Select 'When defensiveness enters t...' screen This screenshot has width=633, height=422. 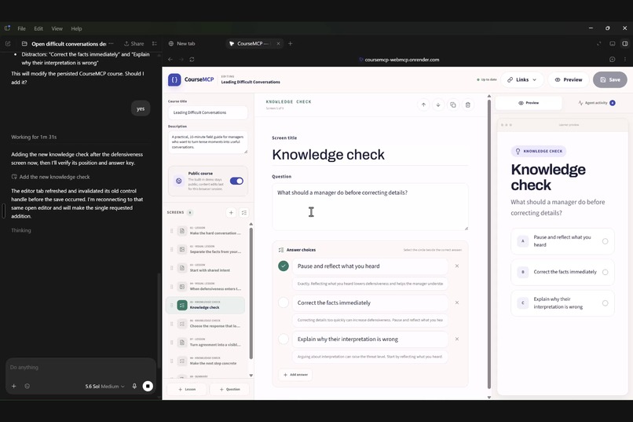206,287
